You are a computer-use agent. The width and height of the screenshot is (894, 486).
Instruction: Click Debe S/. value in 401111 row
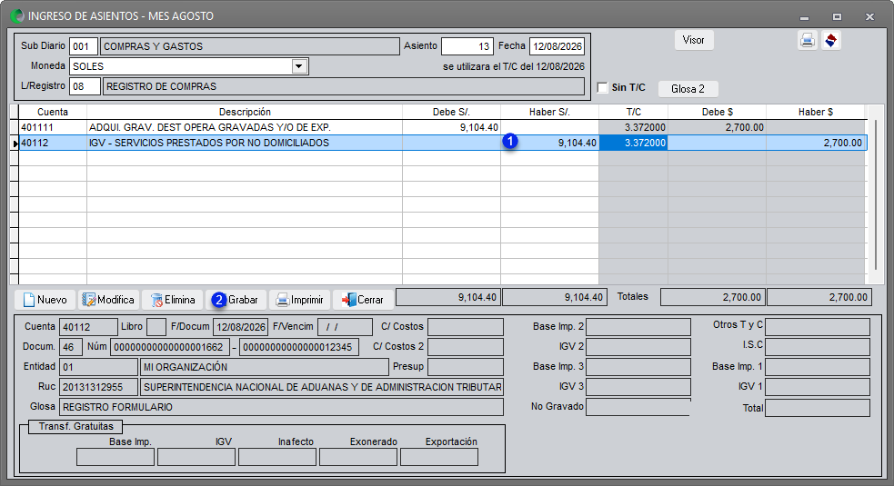click(452, 127)
